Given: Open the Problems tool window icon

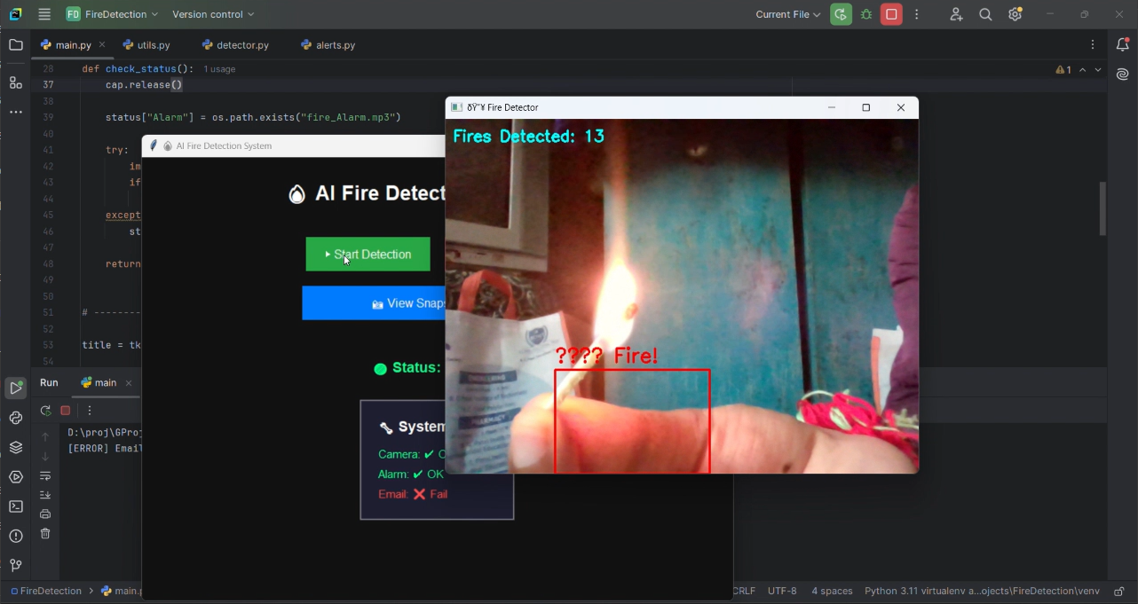Looking at the screenshot, I should [15, 536].
